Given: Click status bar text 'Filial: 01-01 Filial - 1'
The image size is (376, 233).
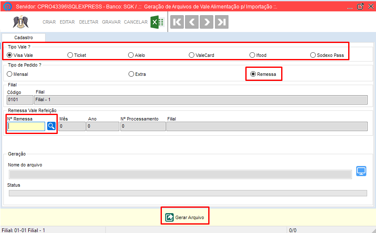Looking at the screenshot, I should [x=24, y=230].
